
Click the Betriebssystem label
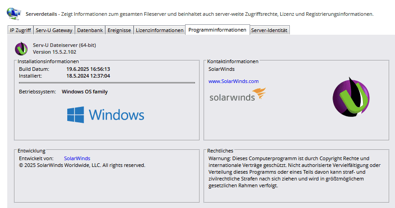tap(37, 92)
